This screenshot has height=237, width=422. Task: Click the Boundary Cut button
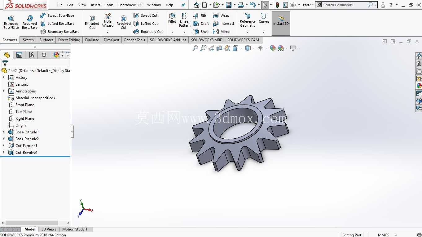(x=148, y=32)
